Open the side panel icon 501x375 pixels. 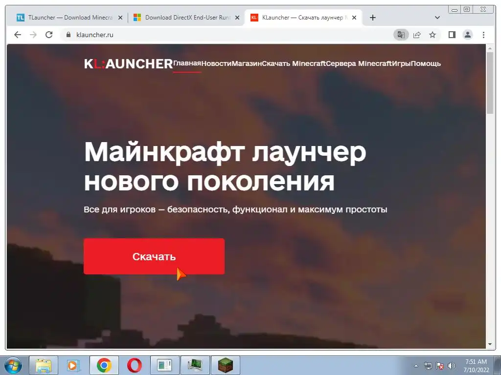pos(452,35)
